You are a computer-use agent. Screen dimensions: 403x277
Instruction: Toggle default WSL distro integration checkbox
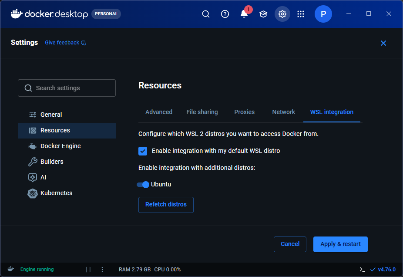[x=143, y=151]
